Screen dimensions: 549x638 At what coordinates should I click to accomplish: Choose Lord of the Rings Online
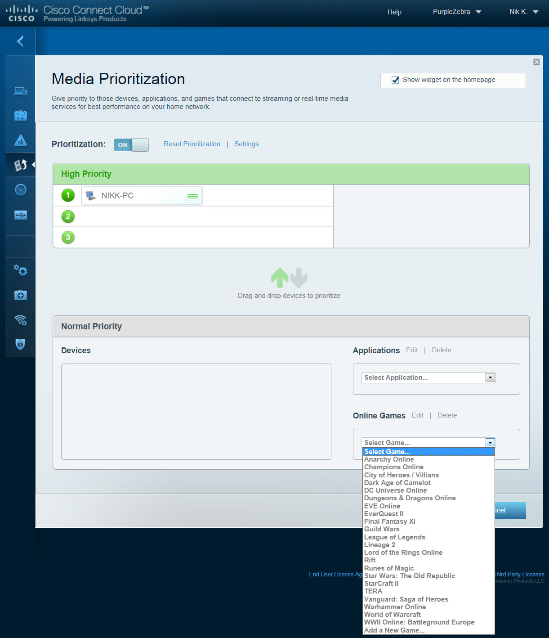428,553
